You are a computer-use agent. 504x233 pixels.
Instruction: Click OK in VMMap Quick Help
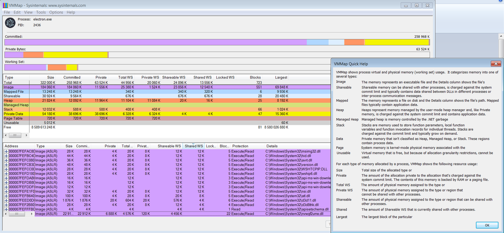pos(487,225)
